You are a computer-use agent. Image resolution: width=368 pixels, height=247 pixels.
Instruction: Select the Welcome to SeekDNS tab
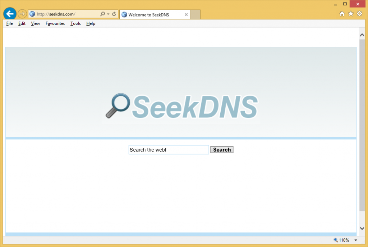click(155, 15)
